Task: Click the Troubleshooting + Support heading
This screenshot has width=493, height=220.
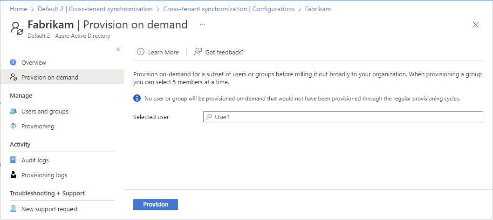Action: pos(47,193)
